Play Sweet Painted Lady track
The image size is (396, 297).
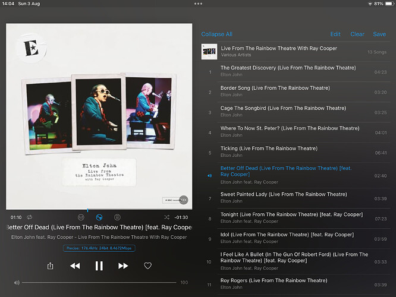point(296,198)
